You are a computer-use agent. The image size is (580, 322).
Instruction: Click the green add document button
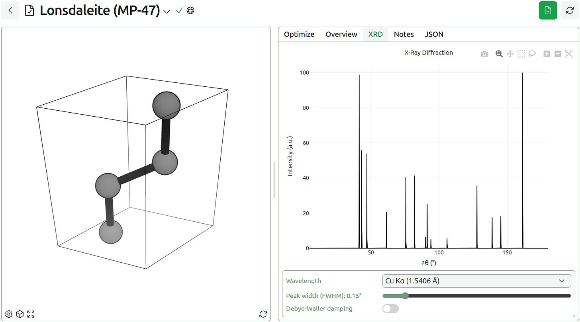point(548,10)
